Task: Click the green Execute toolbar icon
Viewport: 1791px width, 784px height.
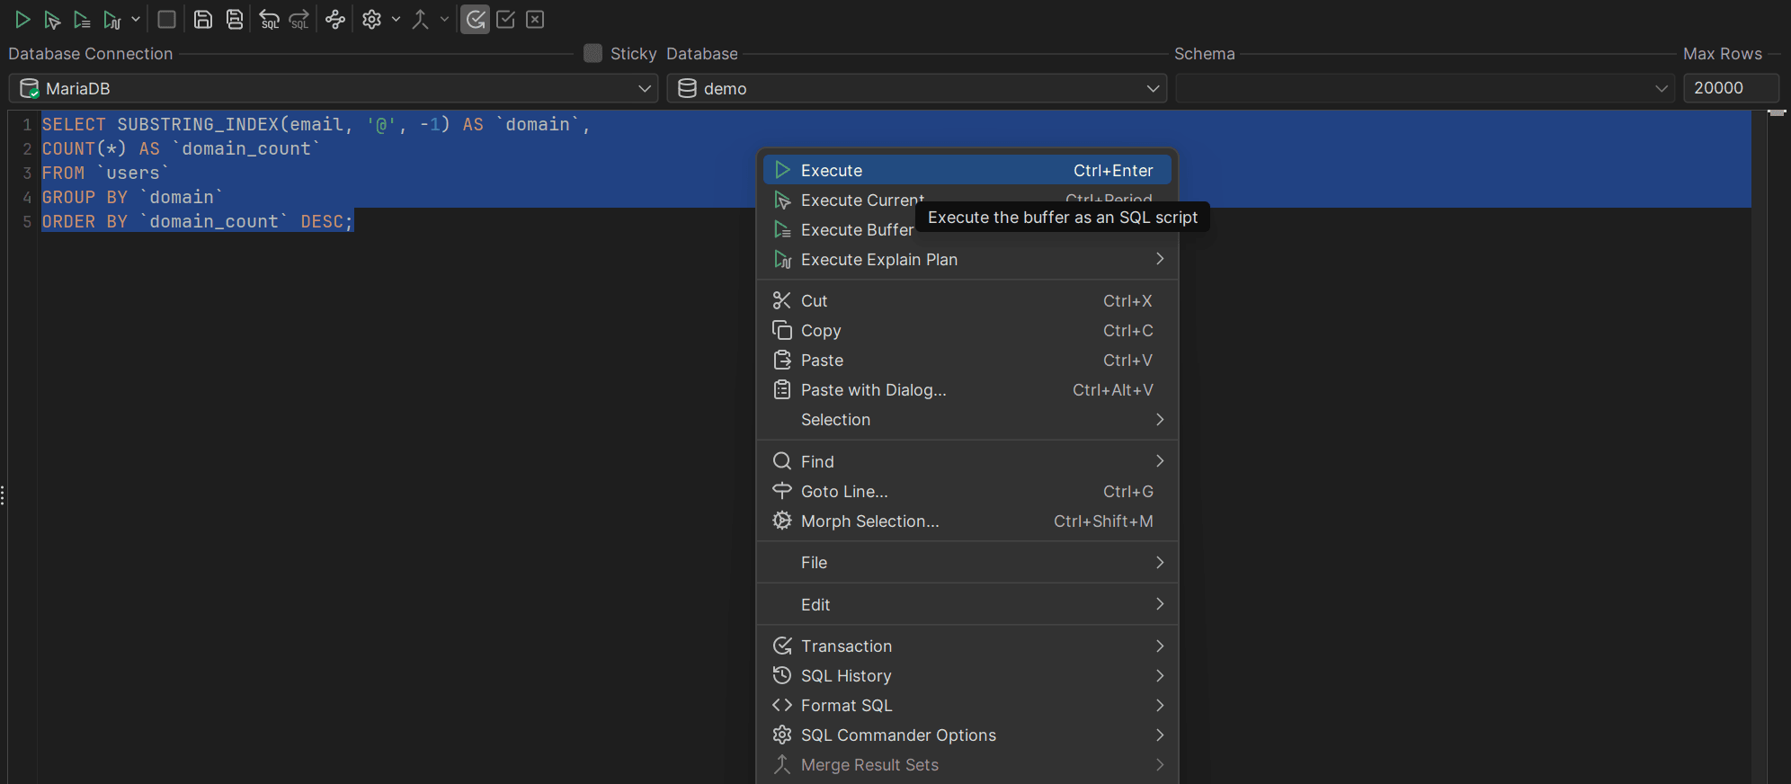Action: (22, 19)
